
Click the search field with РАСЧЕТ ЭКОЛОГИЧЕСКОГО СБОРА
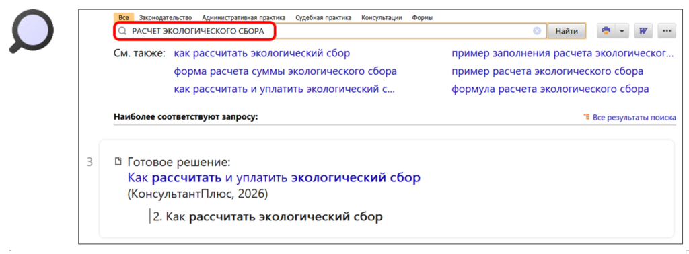pyautogui.click(x=330, y=31)
